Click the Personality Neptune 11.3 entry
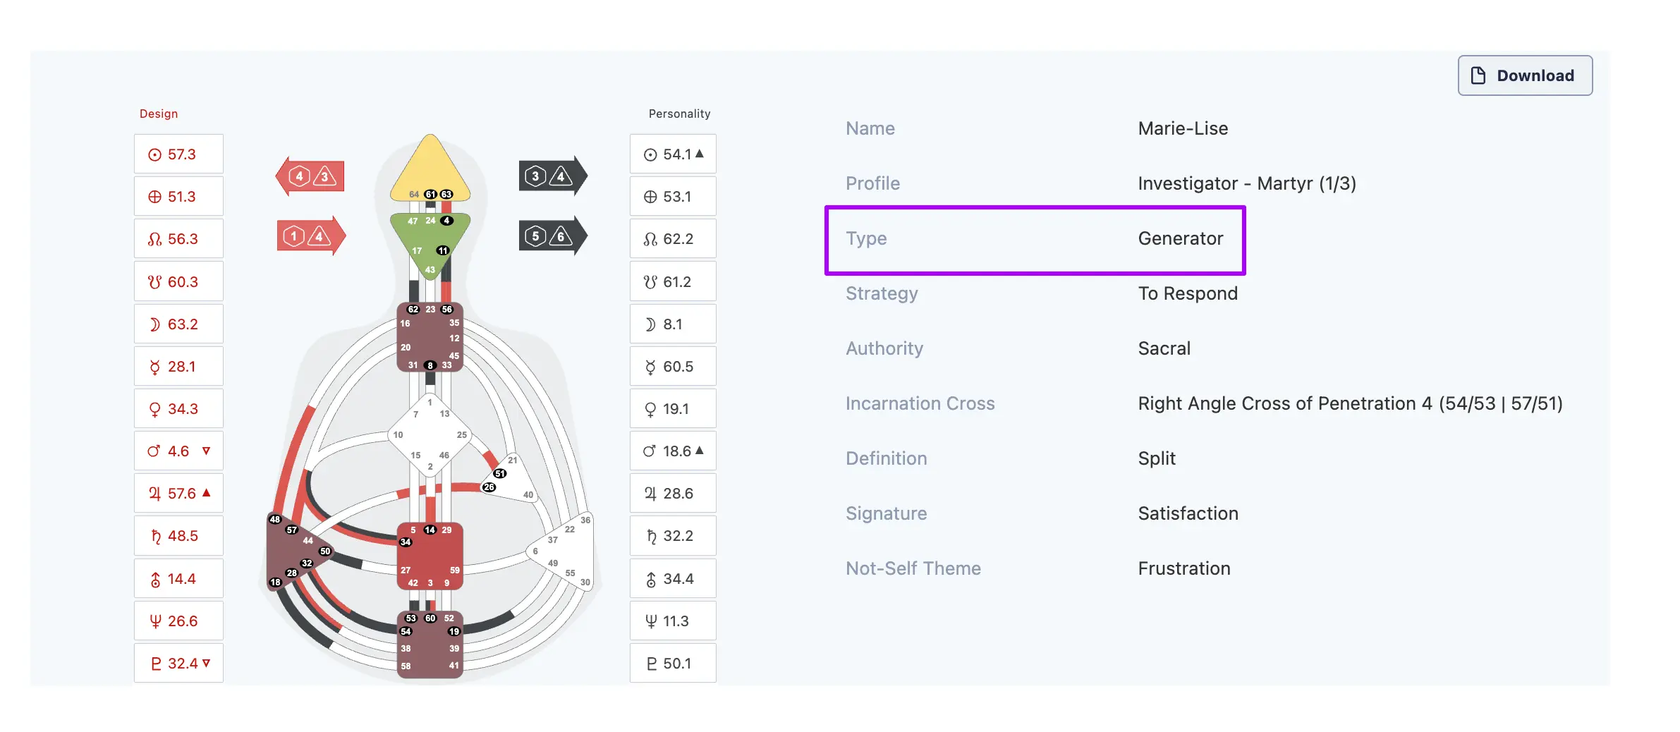Screen dimensions: 1680x732 tap(672, 621)
